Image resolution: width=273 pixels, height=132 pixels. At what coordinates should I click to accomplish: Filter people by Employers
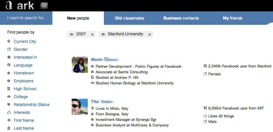[23, 81]
